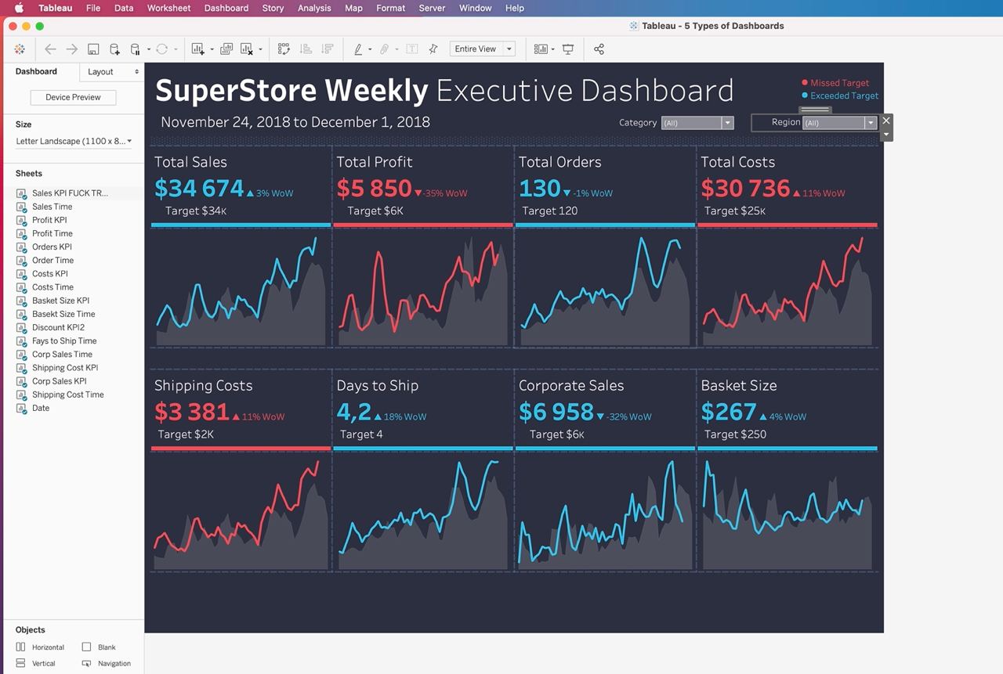Click the dashboard title SuperStore Weekly

(x=291, y=91)
